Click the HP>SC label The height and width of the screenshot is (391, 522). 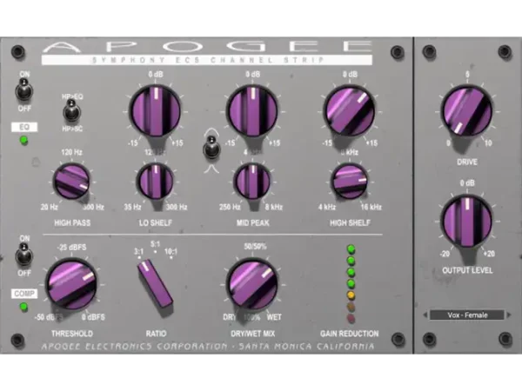coord(72,129)
